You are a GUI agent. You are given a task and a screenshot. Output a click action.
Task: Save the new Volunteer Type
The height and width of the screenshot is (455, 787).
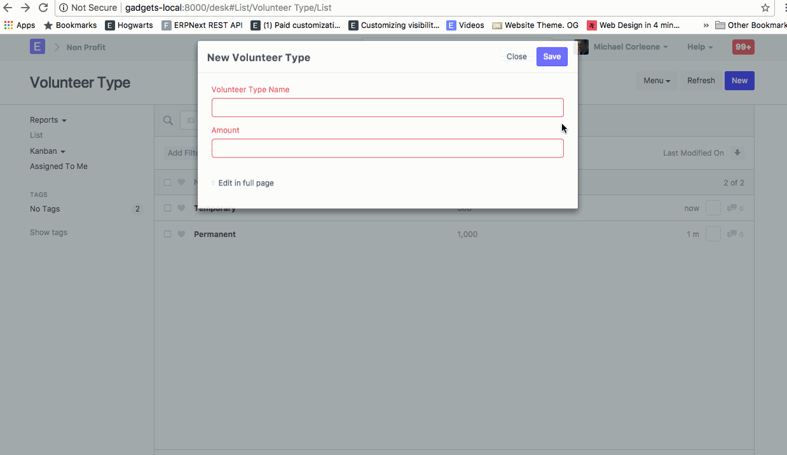551,57
